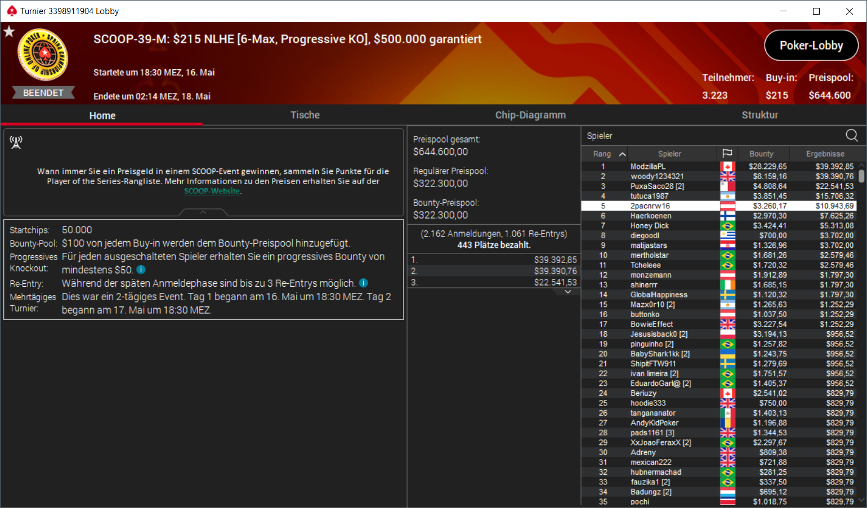Select player row BowieEffect
The image size is (867, 508).
pyautogui.click(x=719, y=324)
